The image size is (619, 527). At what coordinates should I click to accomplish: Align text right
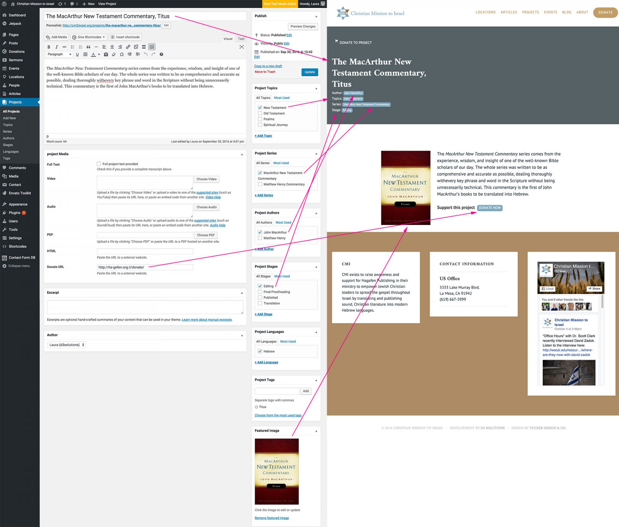click(x=120, y=47)
